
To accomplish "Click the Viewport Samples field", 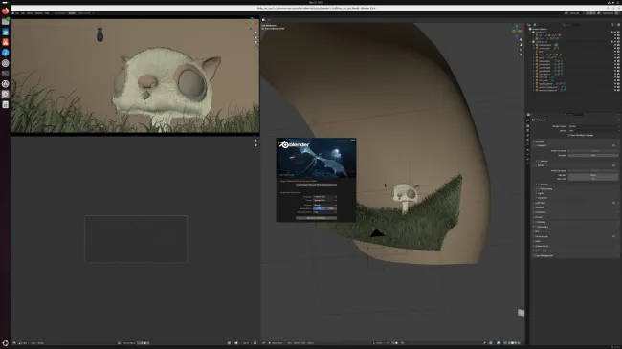I will click(593, 155).
